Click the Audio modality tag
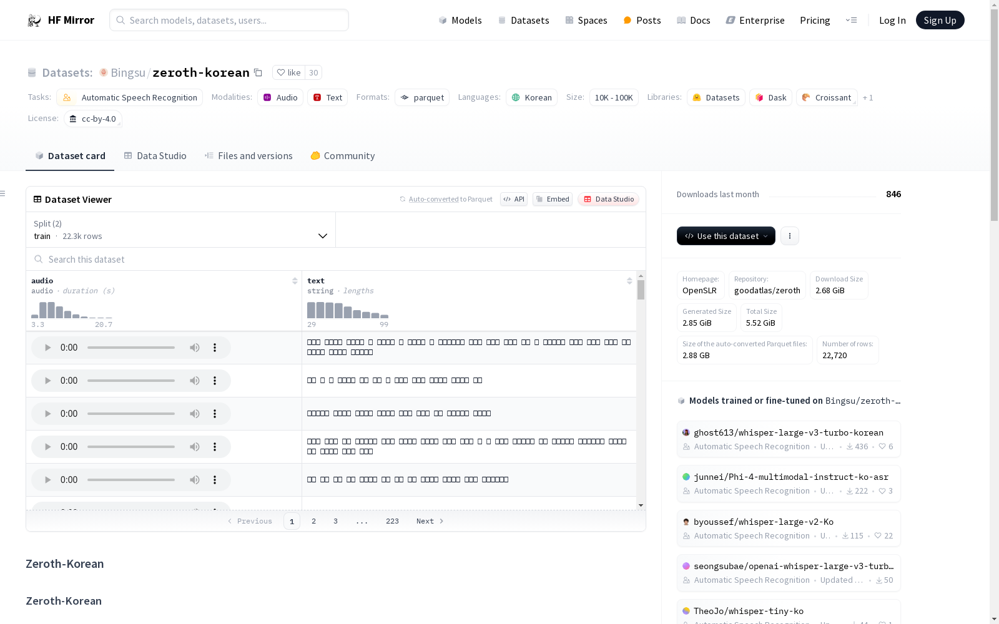The image size is (999, 624). click(280, 97)
